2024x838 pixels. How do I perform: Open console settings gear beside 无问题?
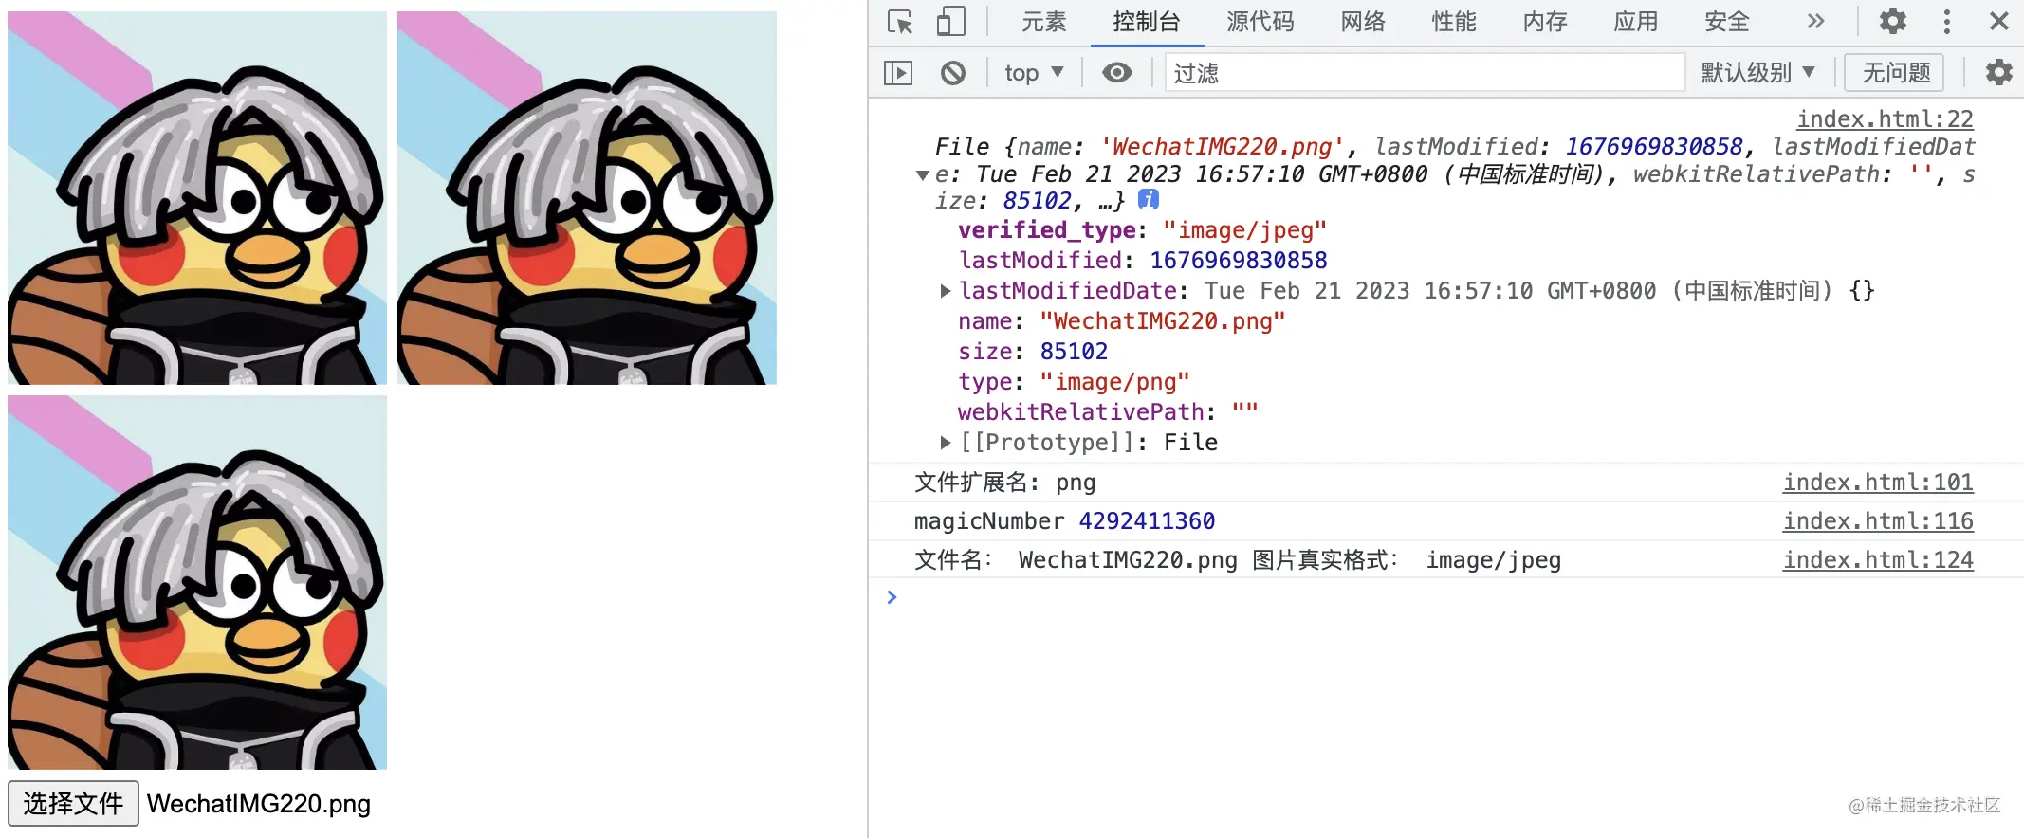click(x=1998, y=73)
